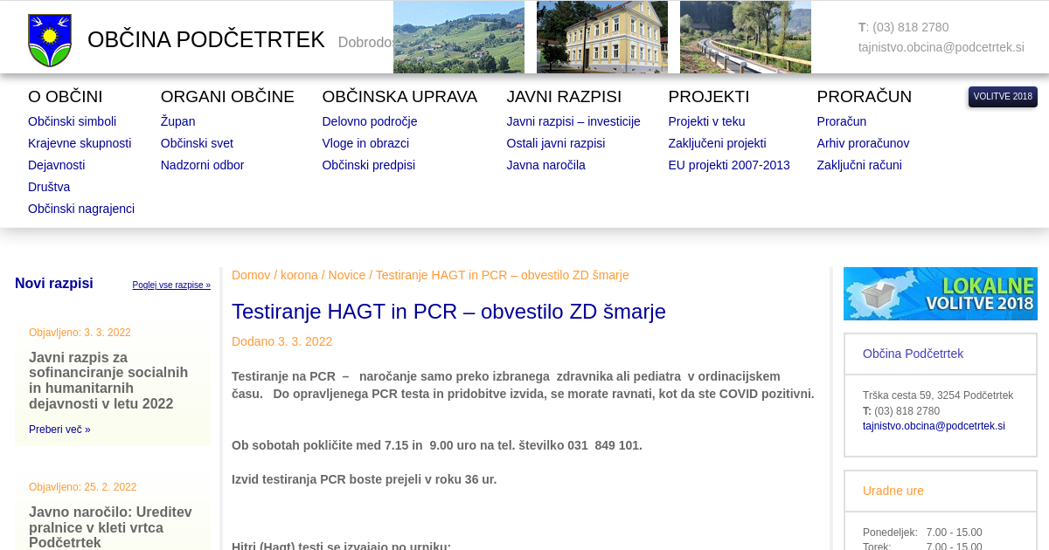Click Domov in the breadcrumb
1049x550 pixels.
tap(251, 275)
